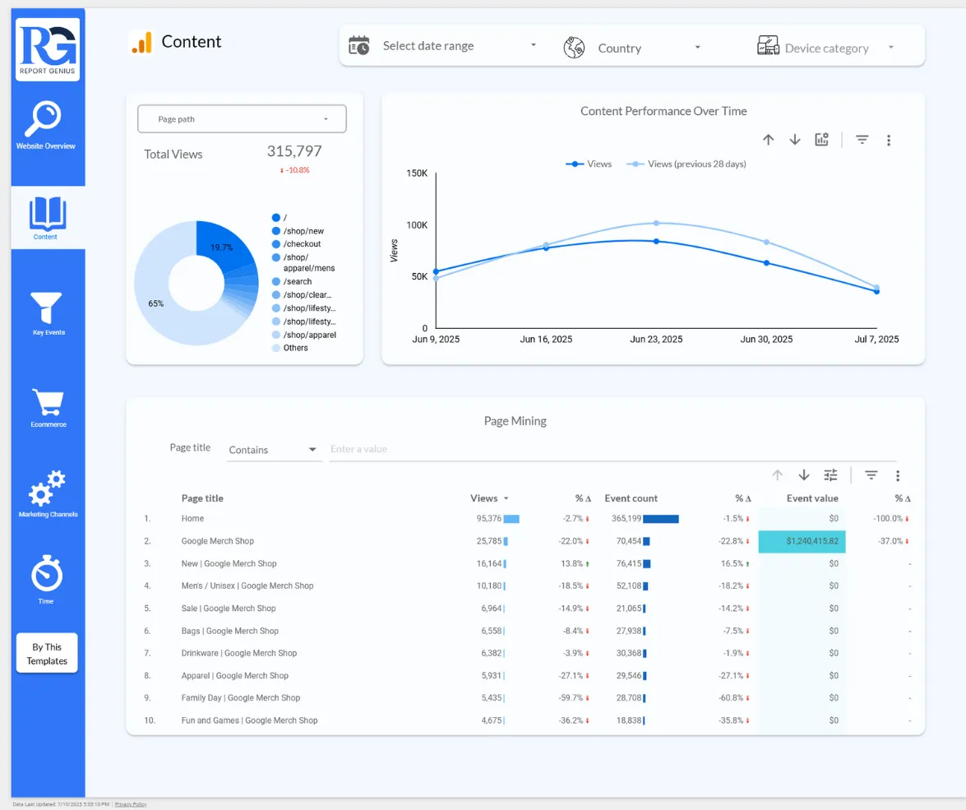The height and width of the screenshot is (810, 966).
Task: Click the 65% Others donut slice
Action: tap(155, 303)
